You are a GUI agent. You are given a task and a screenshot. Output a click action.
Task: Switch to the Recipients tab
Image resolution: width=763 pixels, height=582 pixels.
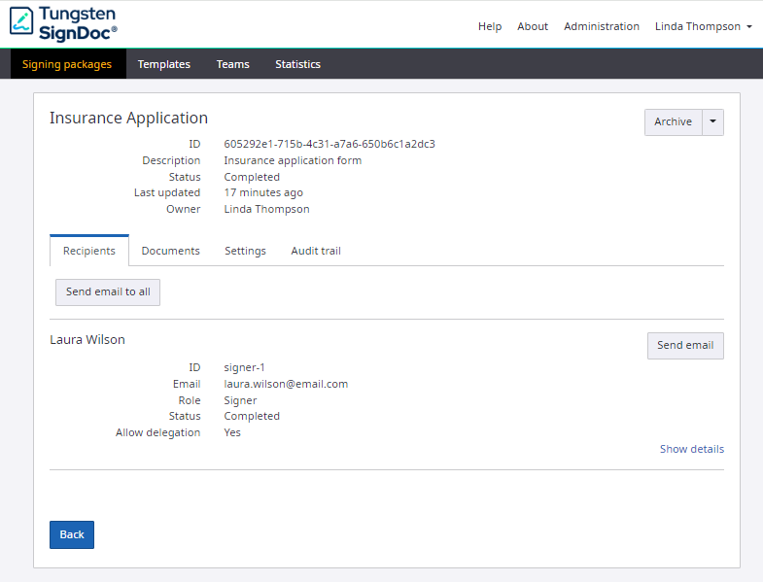[89, 251]
